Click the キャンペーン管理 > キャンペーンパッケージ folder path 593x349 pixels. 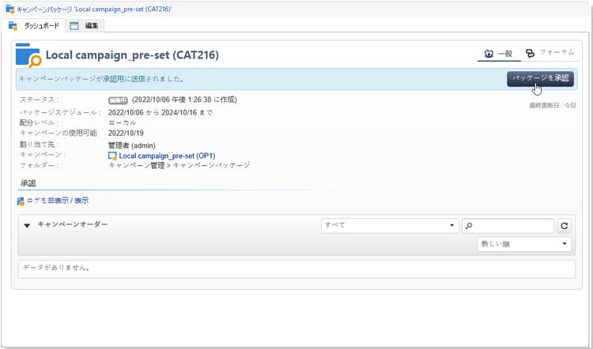pyautogui.click(x=179, y=166)
